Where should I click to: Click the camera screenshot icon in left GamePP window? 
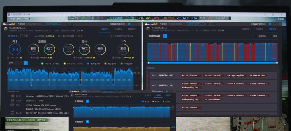tap(129, 24)
